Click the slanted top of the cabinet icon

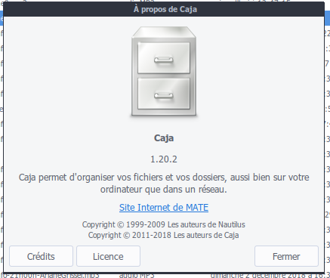pos(164,32)
